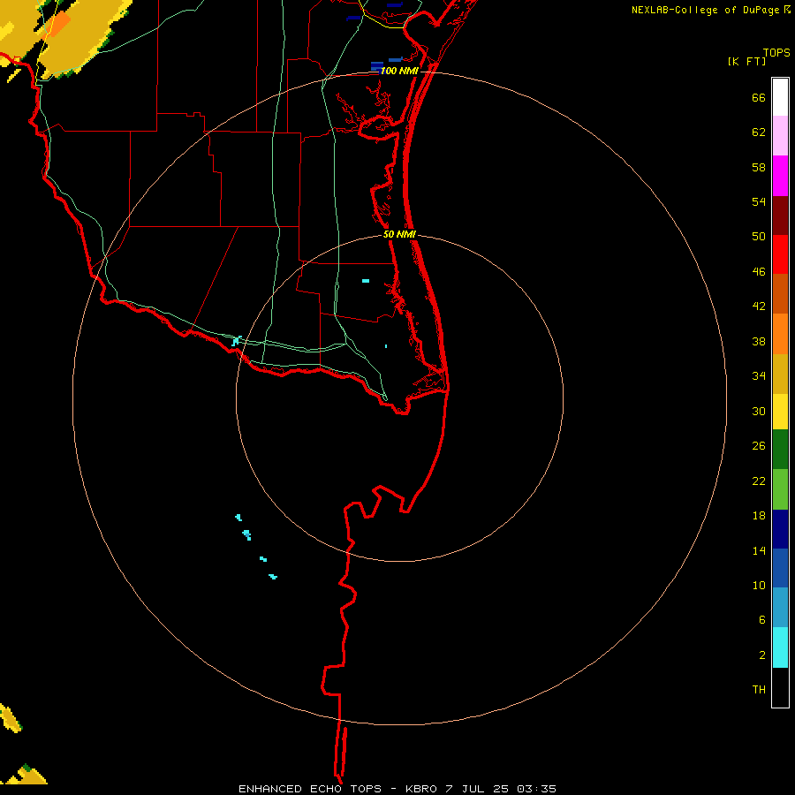Screen dimensions: 795x795
Task: Click the '7 JUL 25' date in the caption
Action: pyautogui.click(x=477, y=789)
